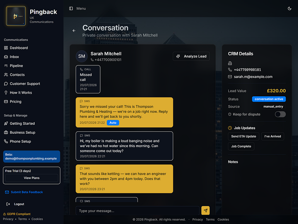Click the Auto badge on the SMS

pyautogui.click(x=113, y=123)
